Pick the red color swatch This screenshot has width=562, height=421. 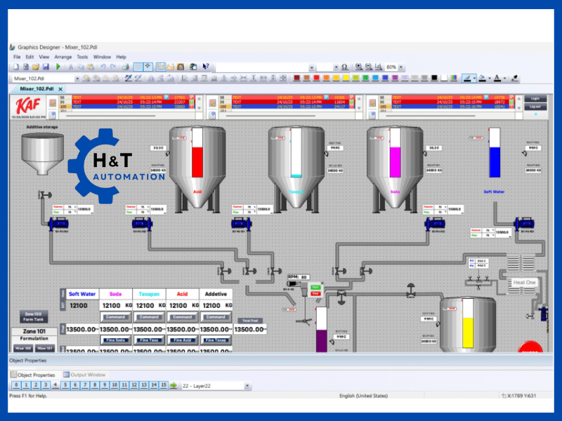coord(318,76)
